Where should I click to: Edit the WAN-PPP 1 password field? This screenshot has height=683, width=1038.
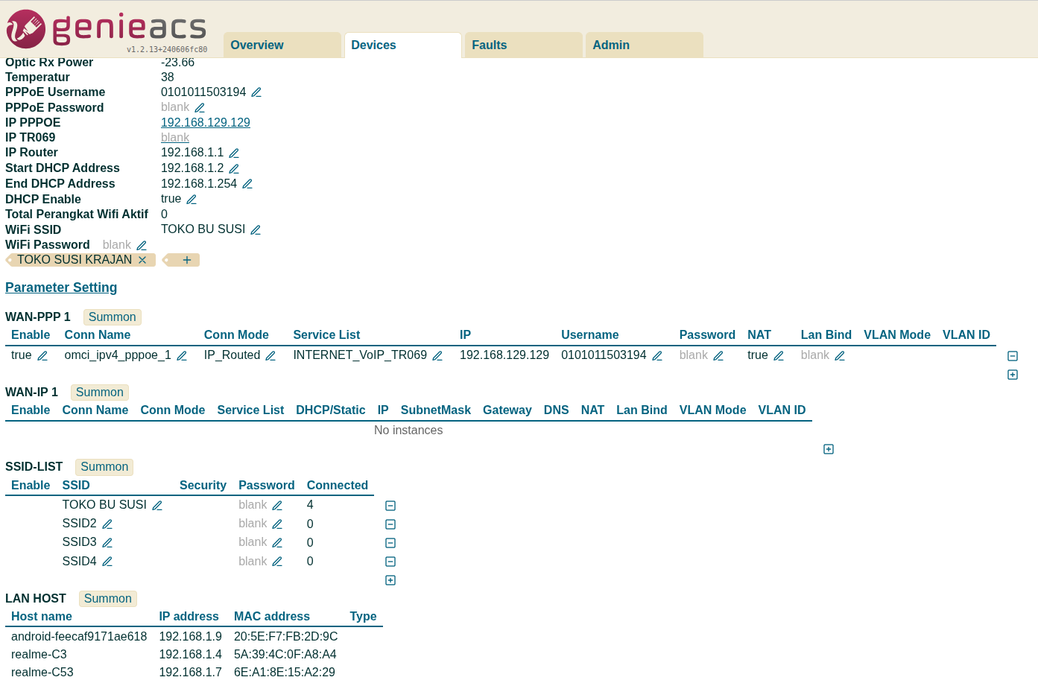tap(718, 356)
